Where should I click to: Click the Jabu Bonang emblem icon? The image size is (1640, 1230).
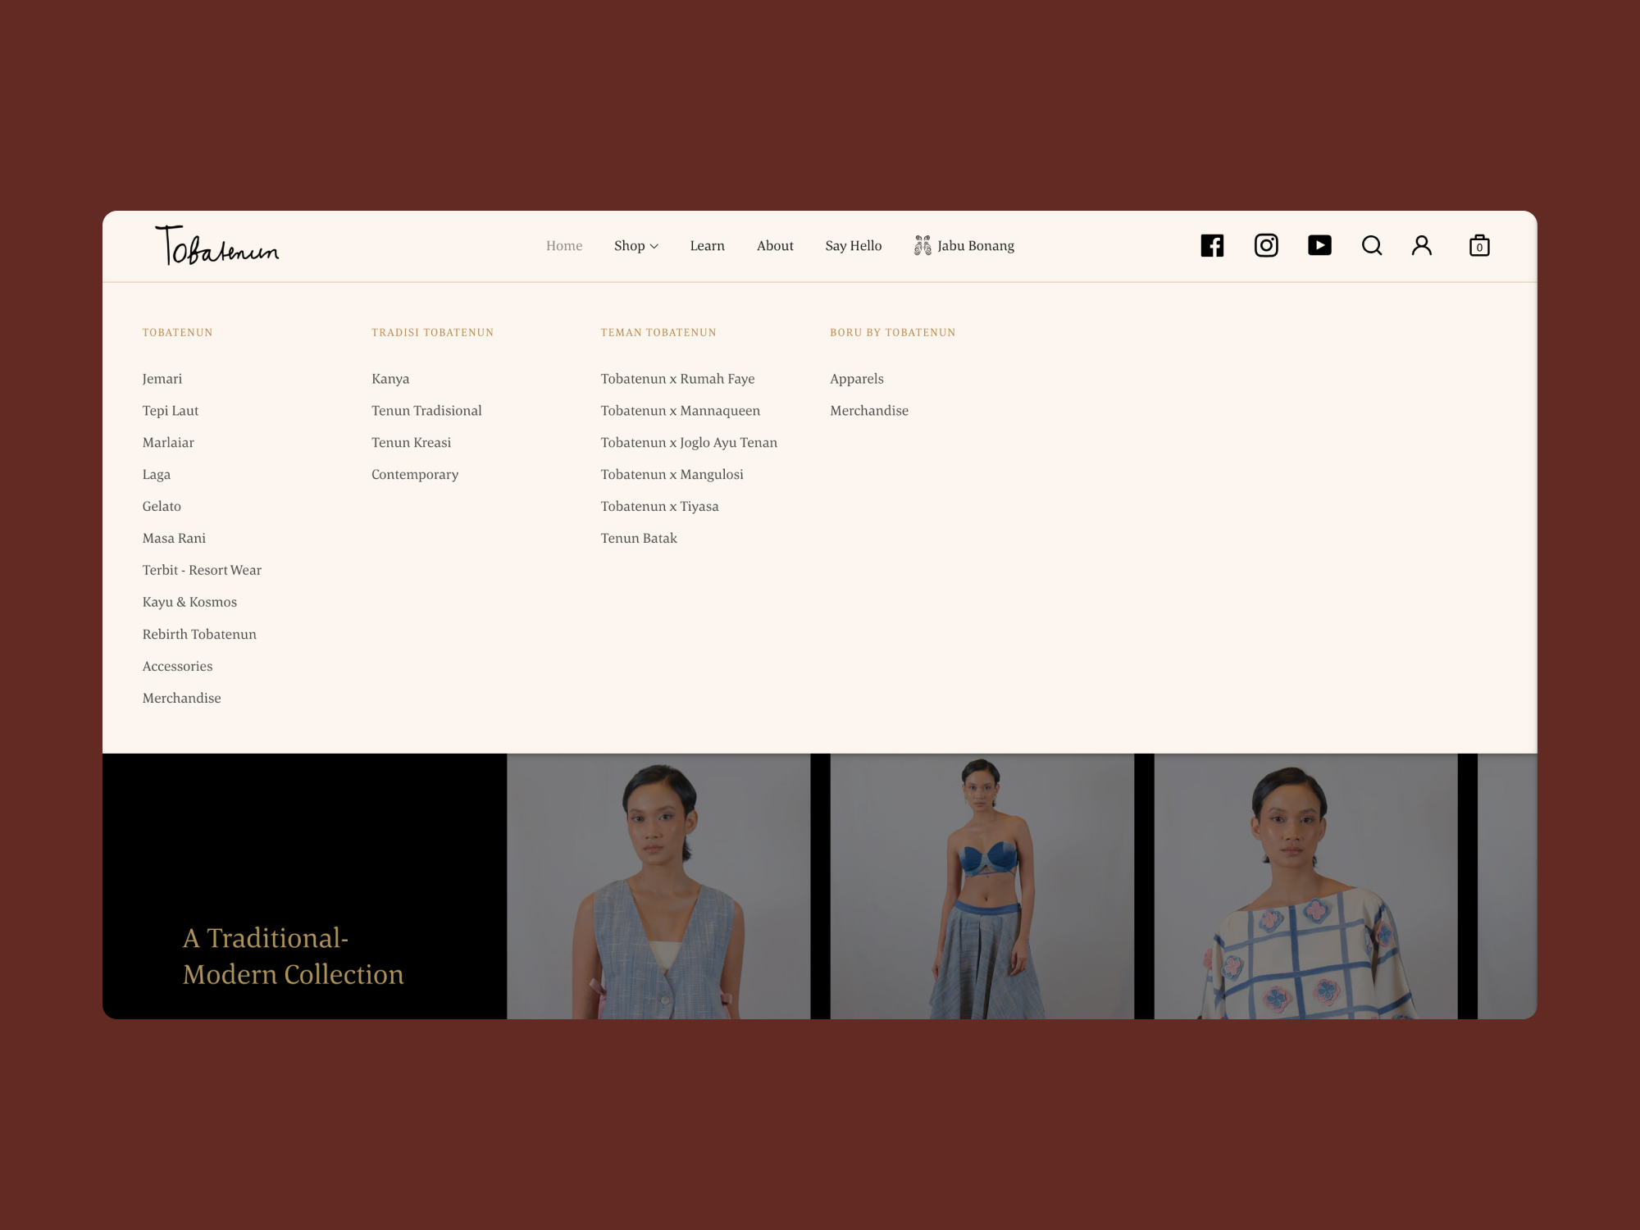[x=922, y=245]
